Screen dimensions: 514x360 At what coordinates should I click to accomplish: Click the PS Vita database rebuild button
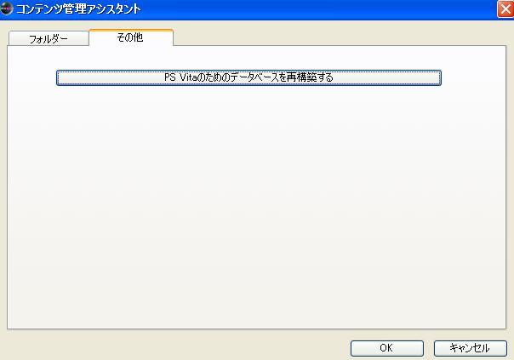(248, 77)
